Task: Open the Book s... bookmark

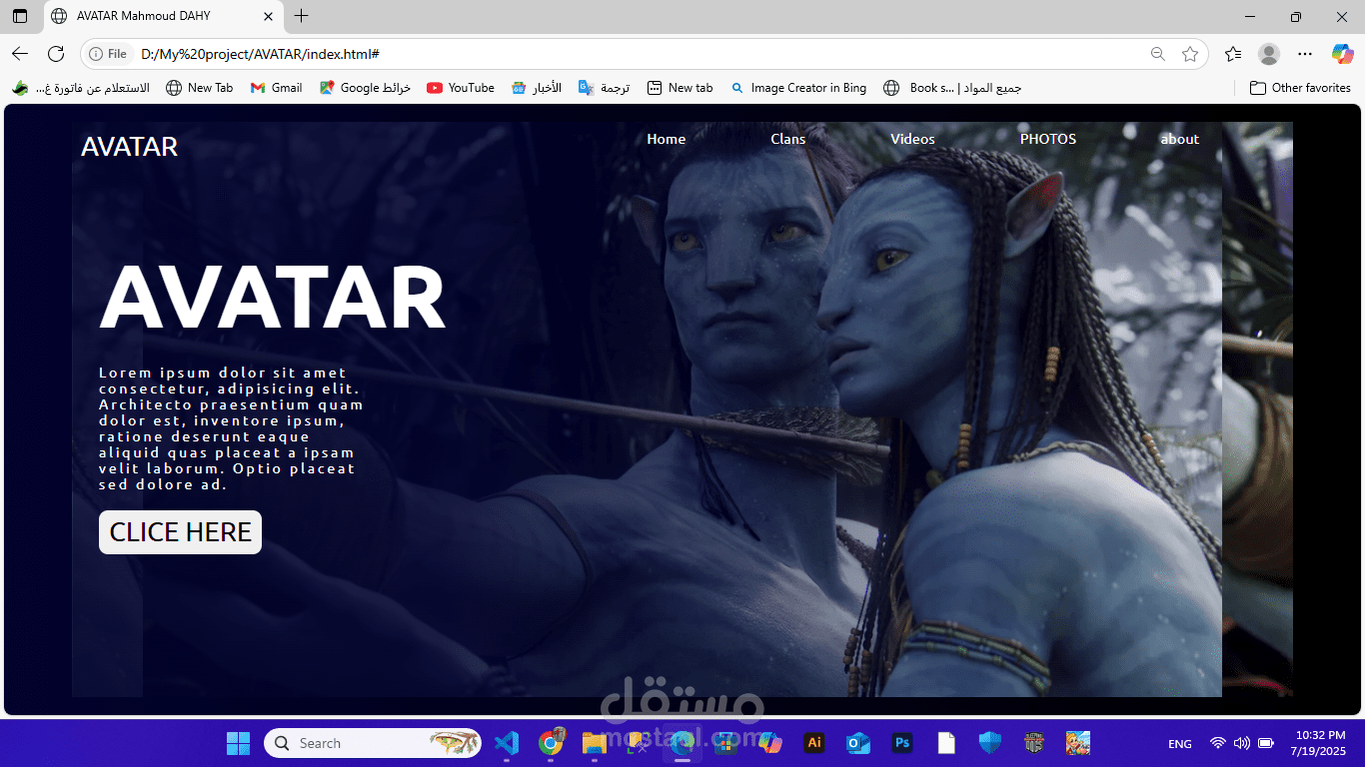Action: point(952,88)
